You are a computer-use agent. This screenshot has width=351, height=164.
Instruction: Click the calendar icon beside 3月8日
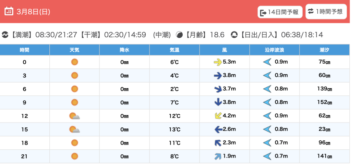click(9, 11)
